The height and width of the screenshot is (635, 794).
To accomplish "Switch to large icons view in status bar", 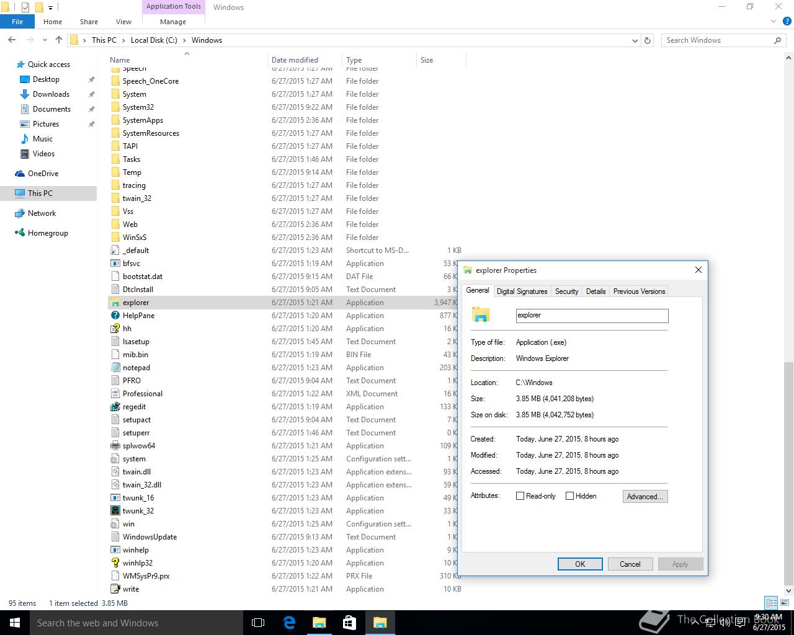I will coord(784,603).
